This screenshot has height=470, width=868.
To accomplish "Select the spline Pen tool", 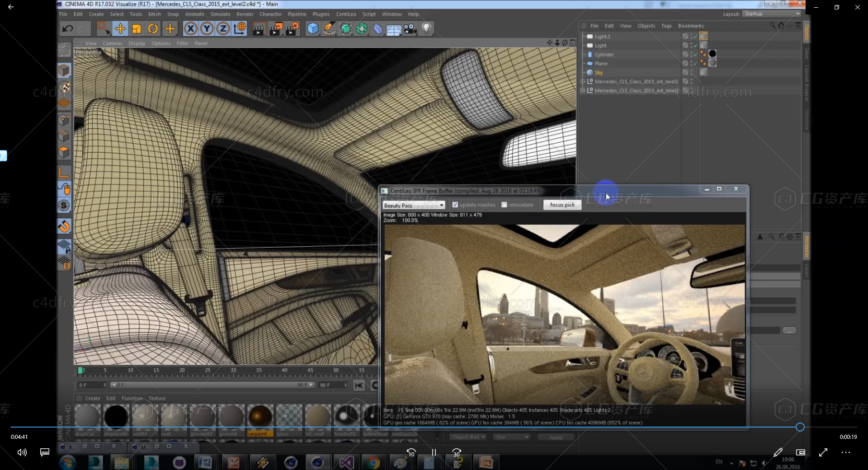I will coord(330,29).
